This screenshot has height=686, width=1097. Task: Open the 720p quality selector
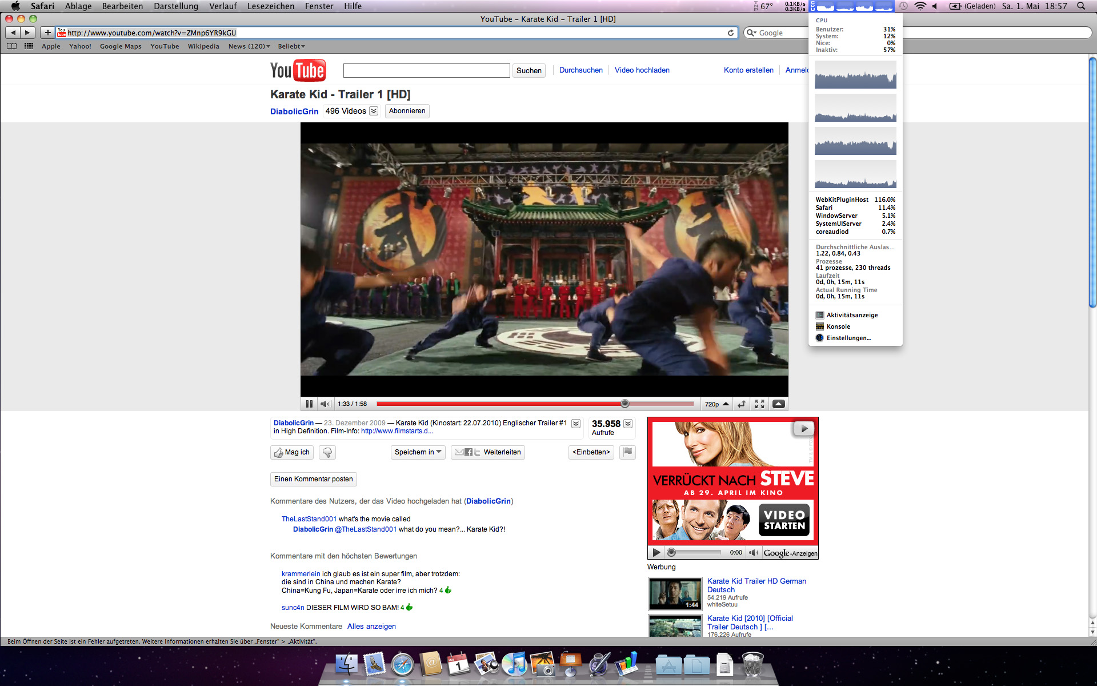tap(716, 404)
